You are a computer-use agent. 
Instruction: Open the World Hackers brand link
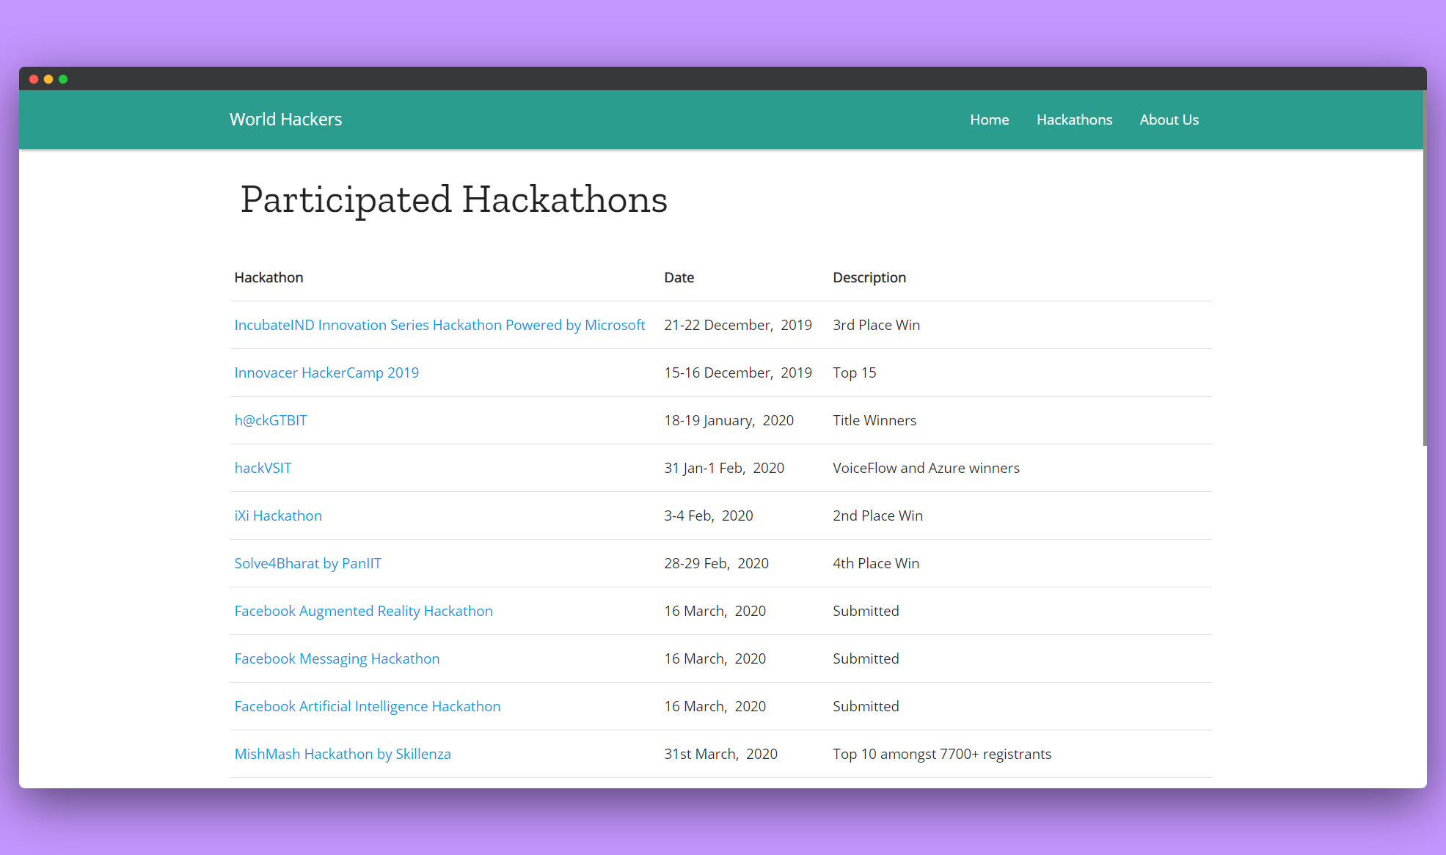point(285,120)
